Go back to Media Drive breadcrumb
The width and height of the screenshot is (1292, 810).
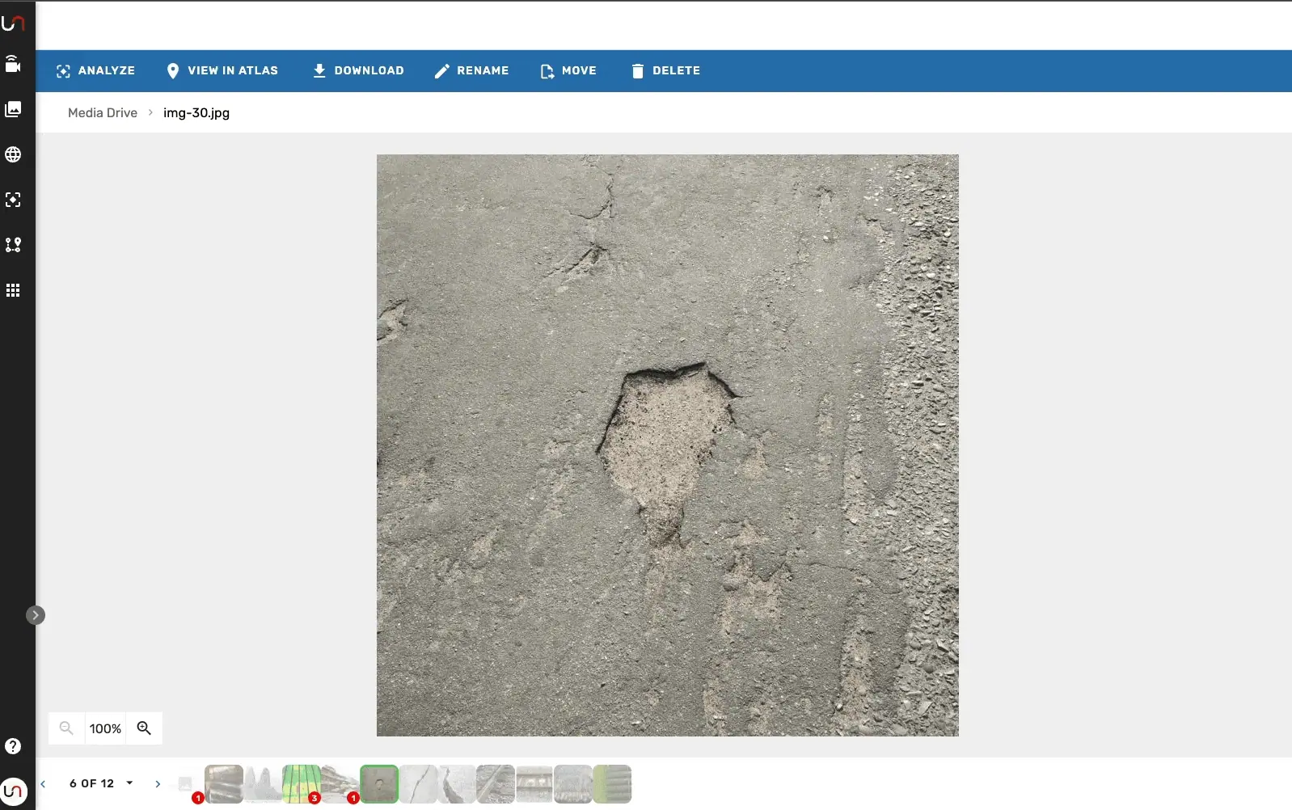point(103,113)
